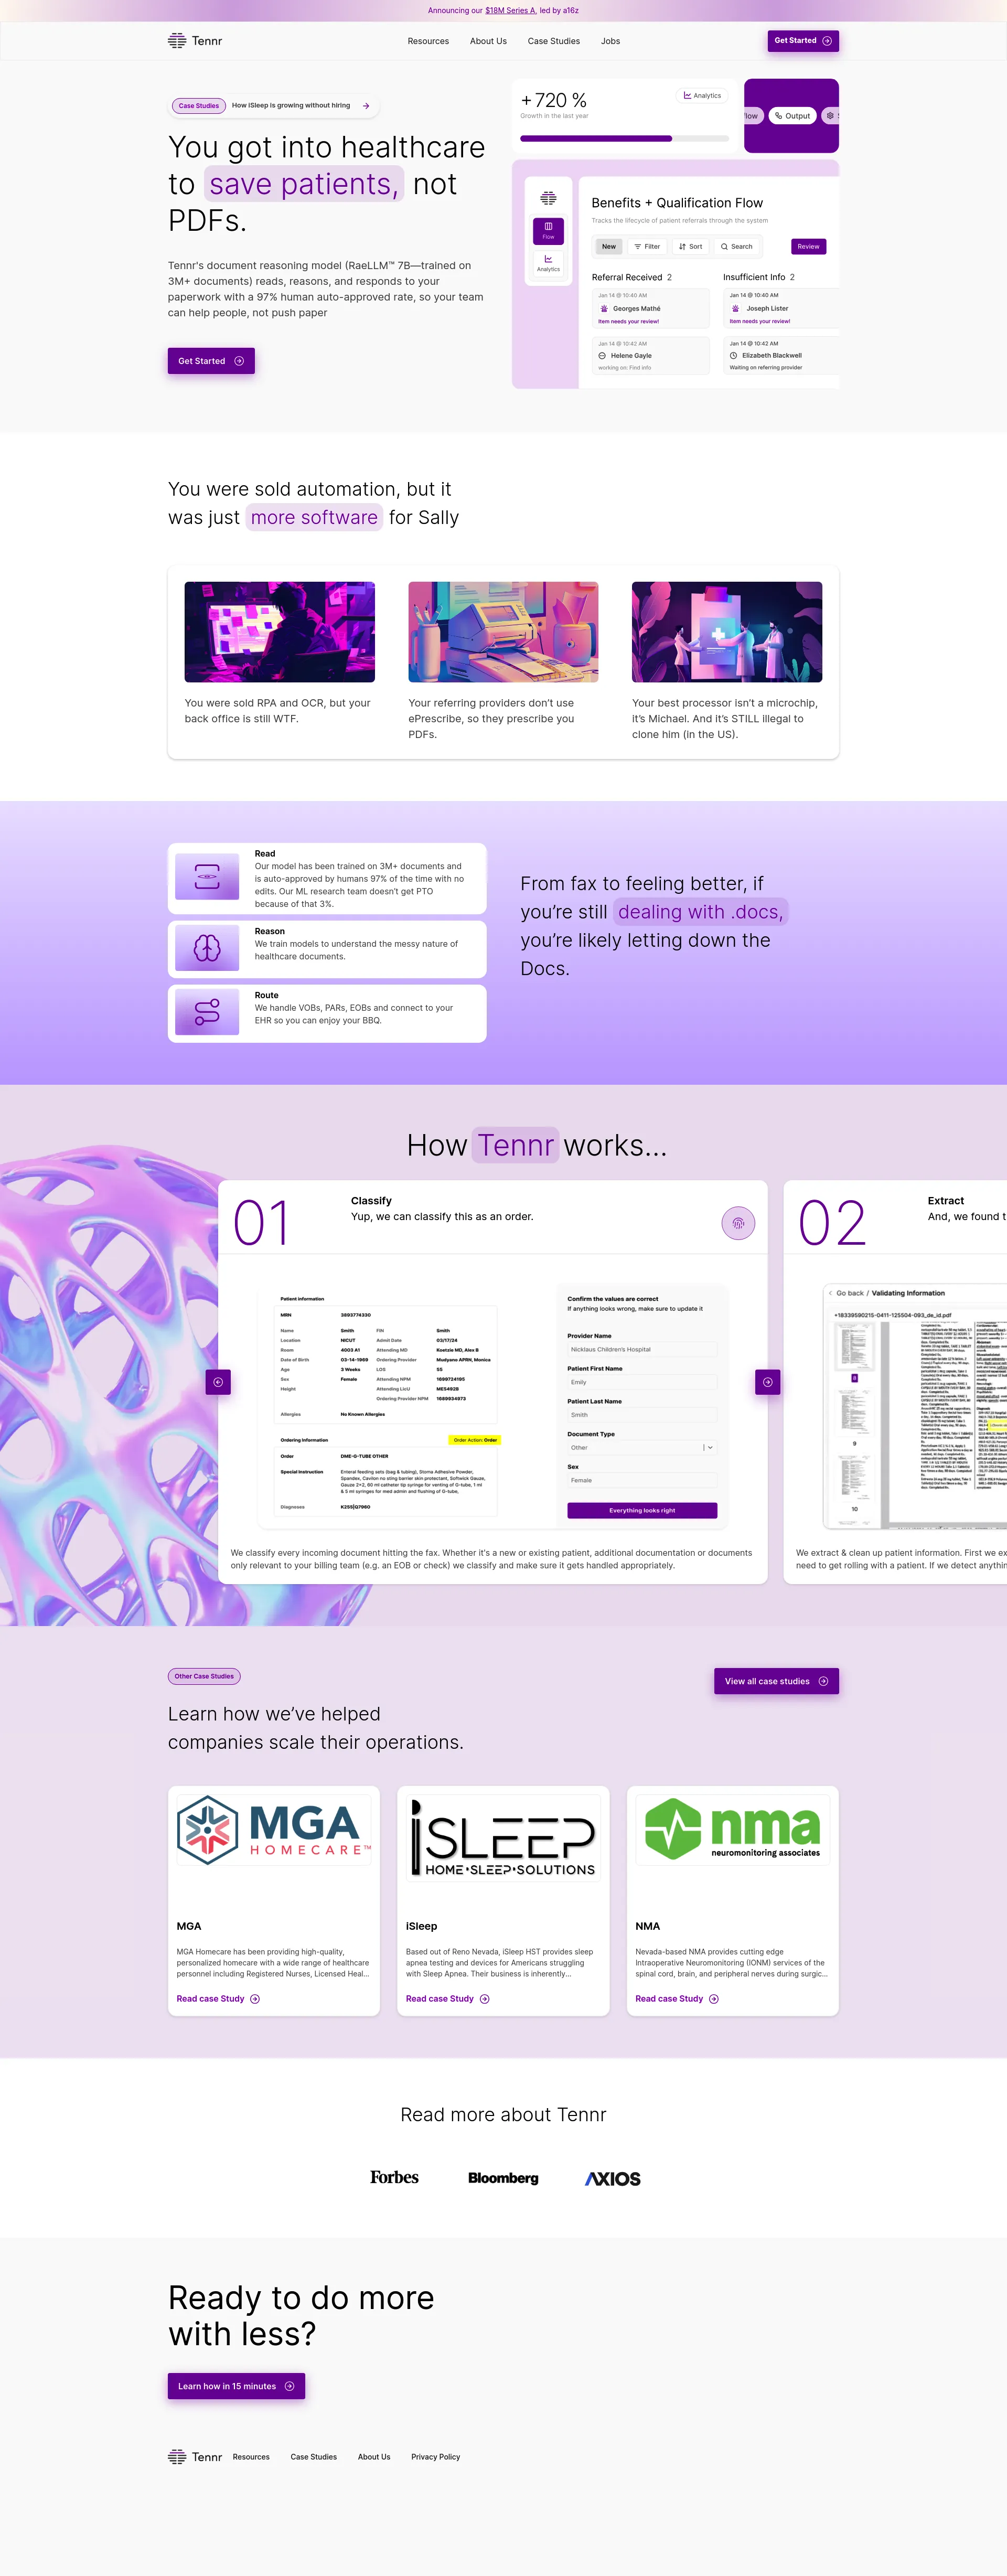This screenshot has height=2576, width=1007.
Task: Open Read case Study for MGA
Action: coord(218,1999)
